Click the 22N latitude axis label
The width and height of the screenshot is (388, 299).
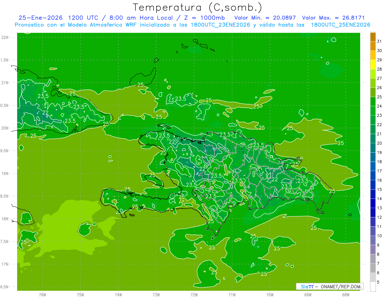(x=5, y=37)
